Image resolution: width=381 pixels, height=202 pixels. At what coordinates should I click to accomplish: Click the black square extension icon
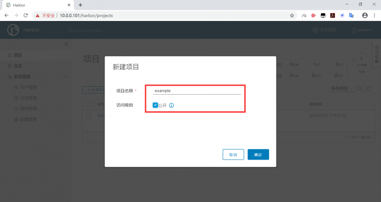(323, 16)
